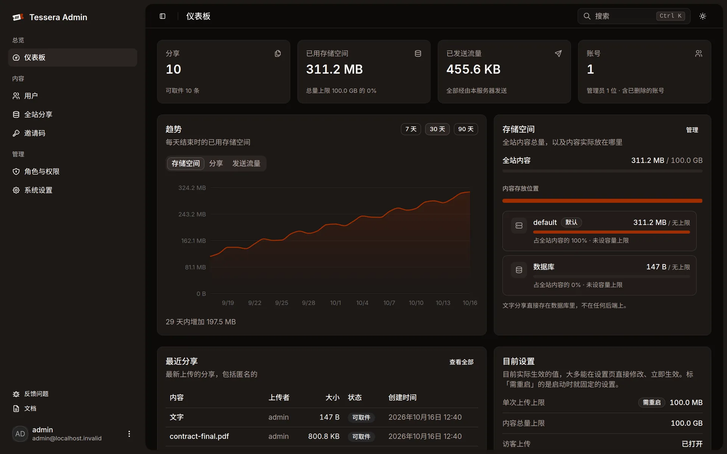
Task: Click the send icon on 已发送流量 card
Action: [x=558, y=54]
